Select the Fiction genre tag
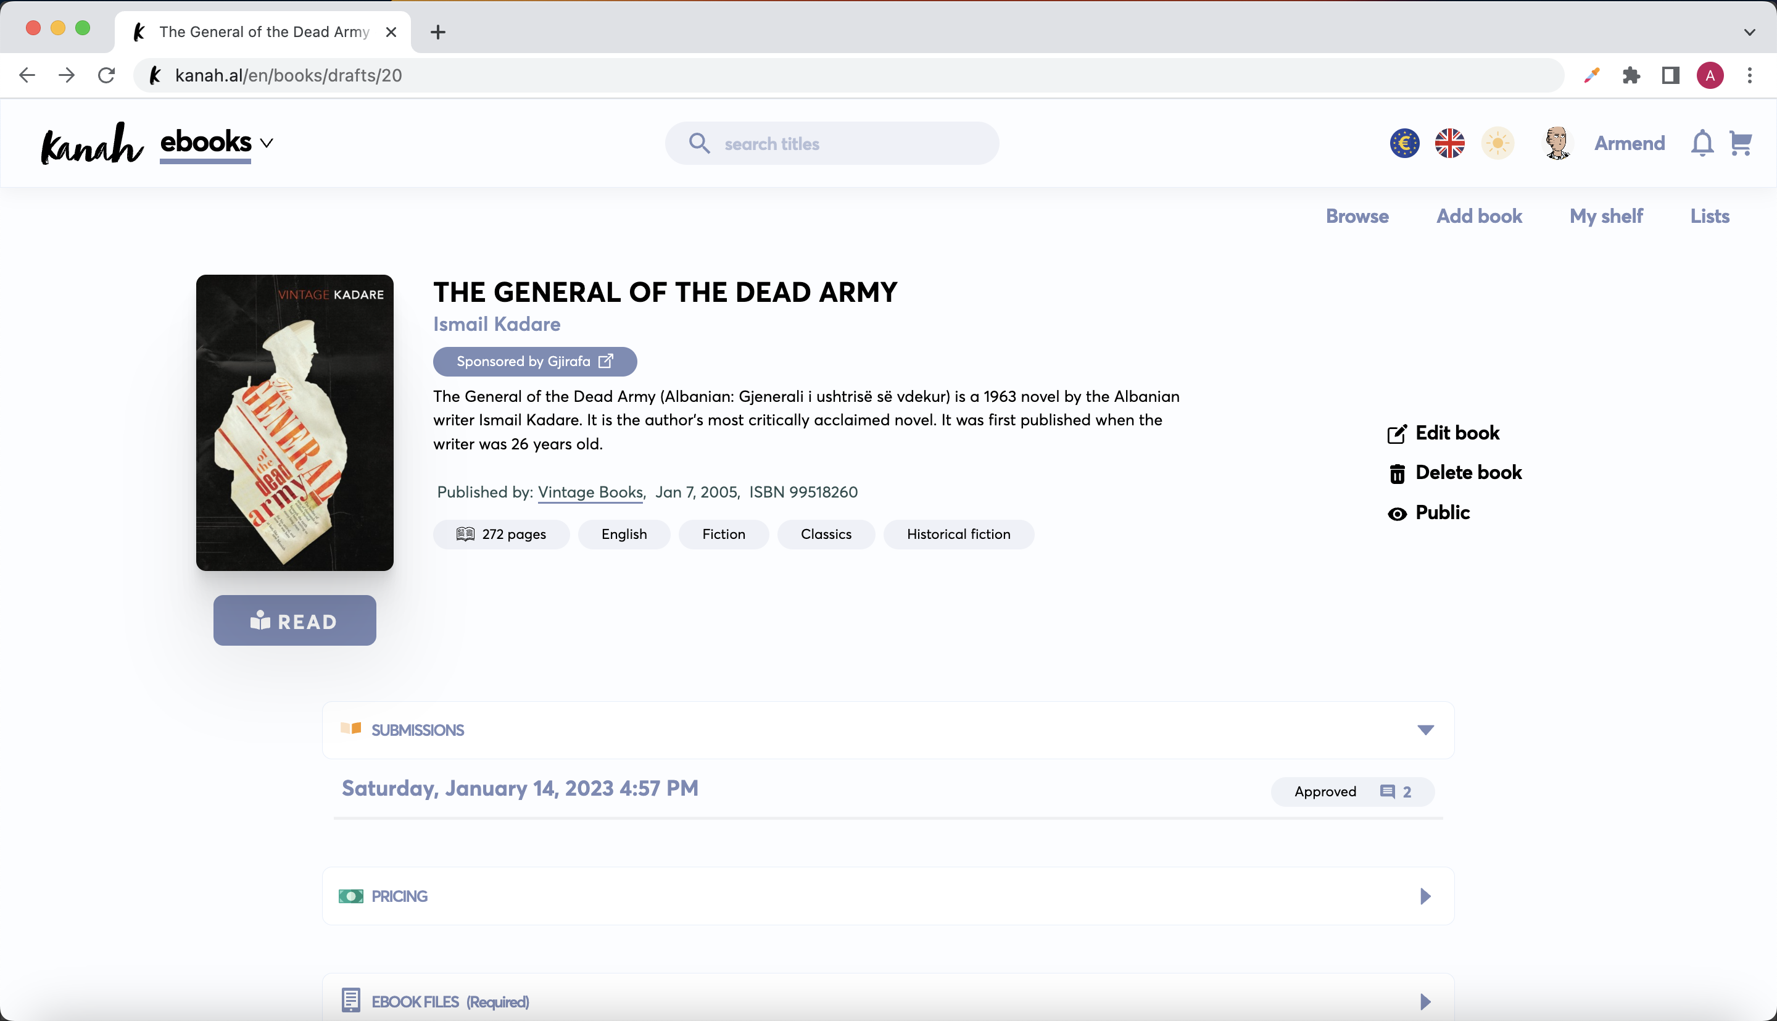The image size is (1777, 1021). 724,535
